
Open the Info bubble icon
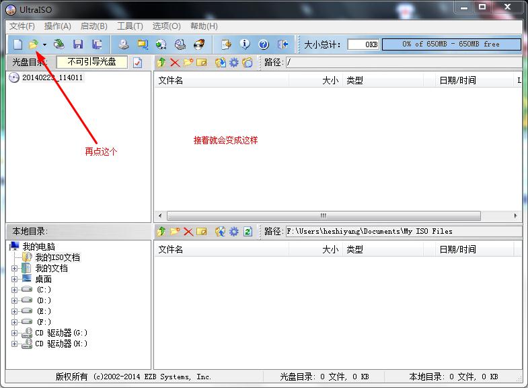pos(245,44)
